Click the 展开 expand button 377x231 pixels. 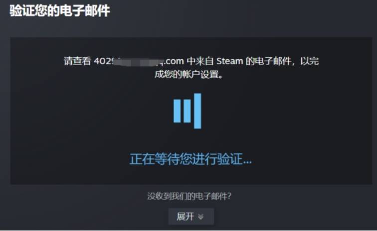[191, 217]
